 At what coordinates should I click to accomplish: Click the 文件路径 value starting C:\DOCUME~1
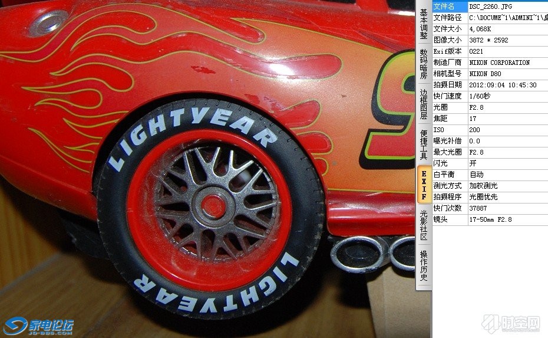tap(508, 18)
